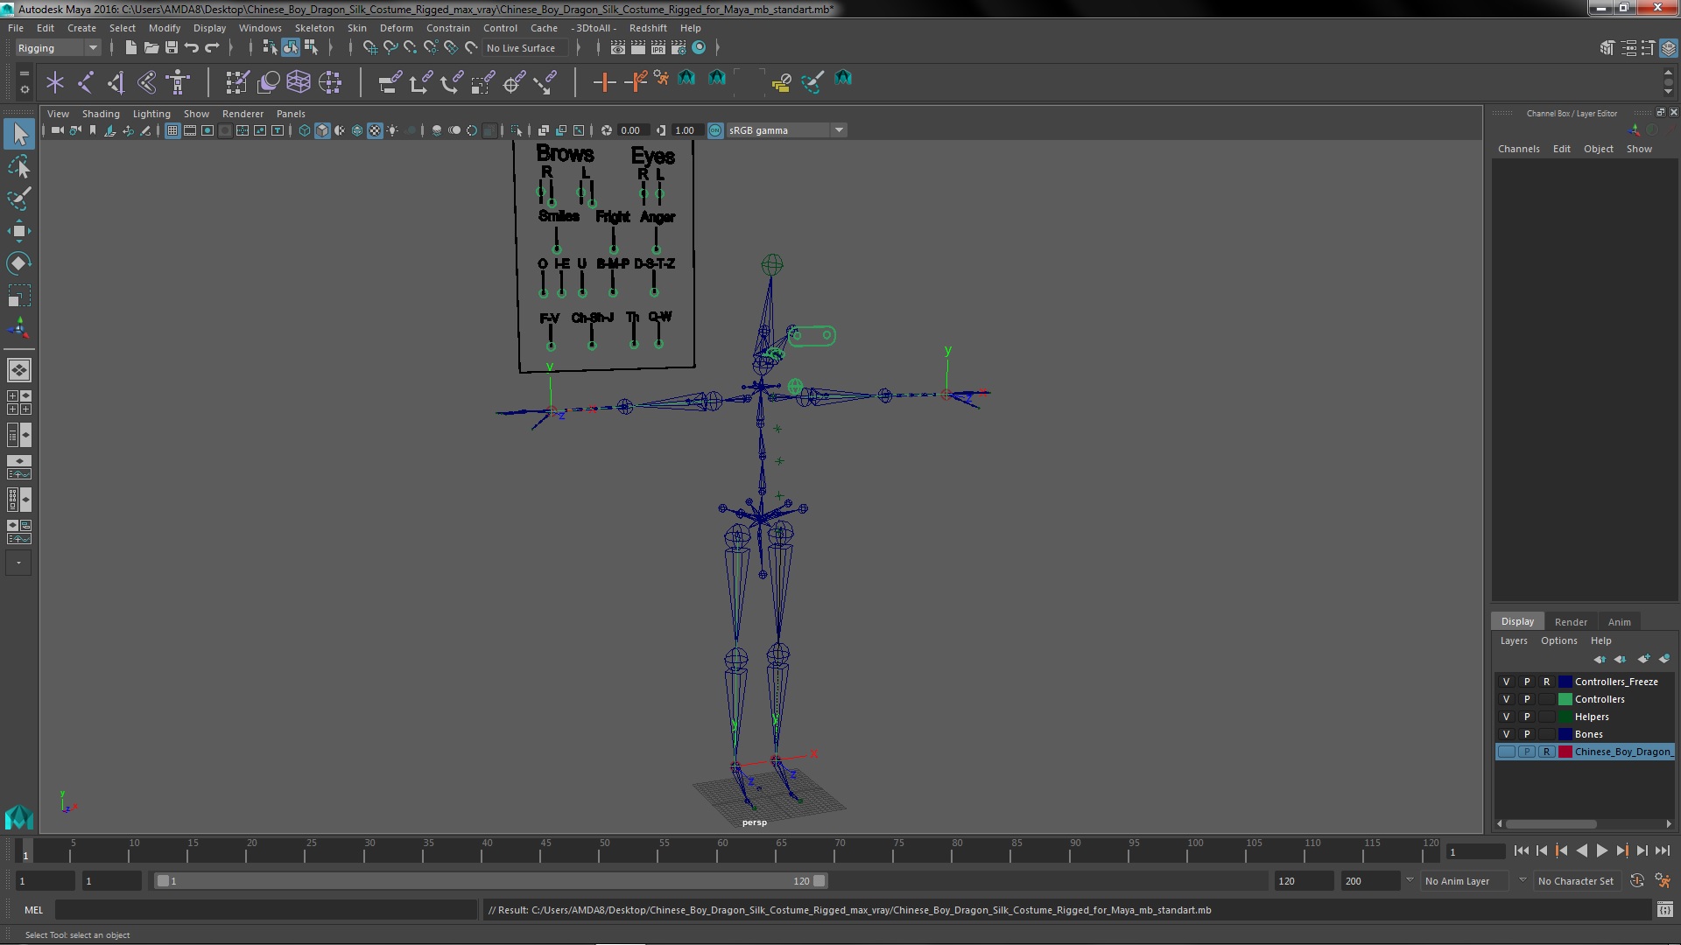The width and height of the screenshot is (1681, 945).
Task: Toggle visibility of Bones layer
Action: tap(1507, 734)
